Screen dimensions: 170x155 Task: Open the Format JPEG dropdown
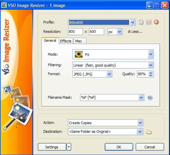pyautogui.click(x=109, y=74)
